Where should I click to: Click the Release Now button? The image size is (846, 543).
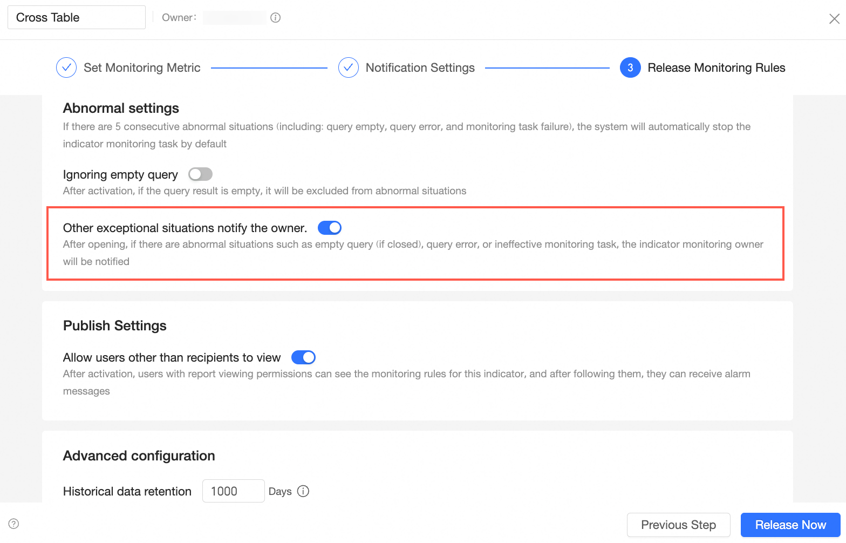click(x=790, y=525)
